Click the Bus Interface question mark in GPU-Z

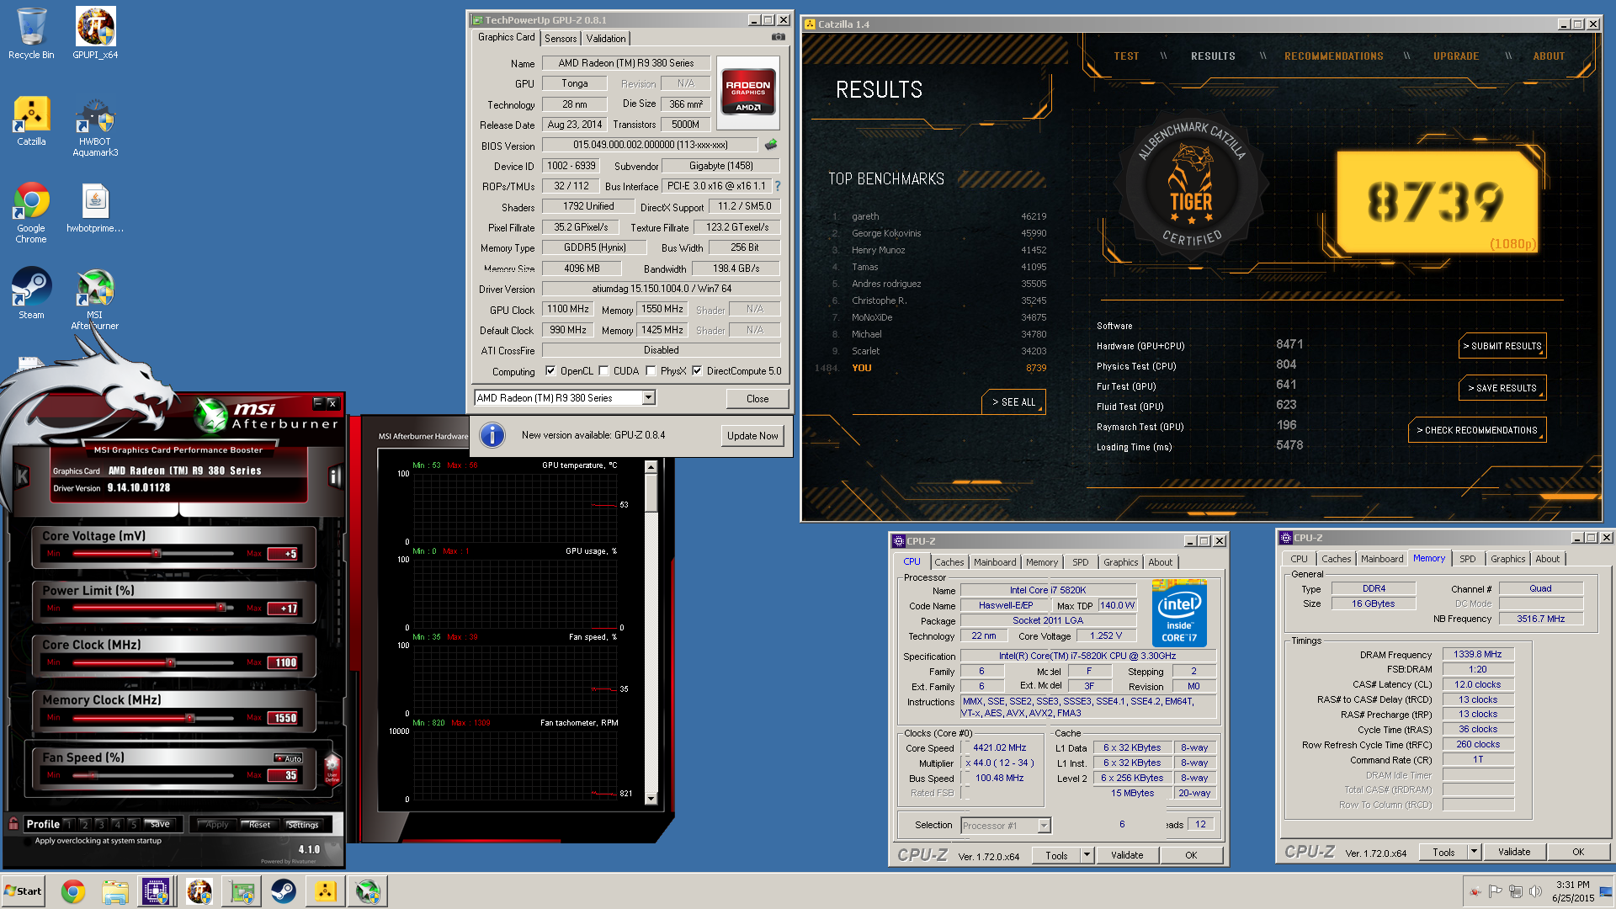(x=777, y=186)
